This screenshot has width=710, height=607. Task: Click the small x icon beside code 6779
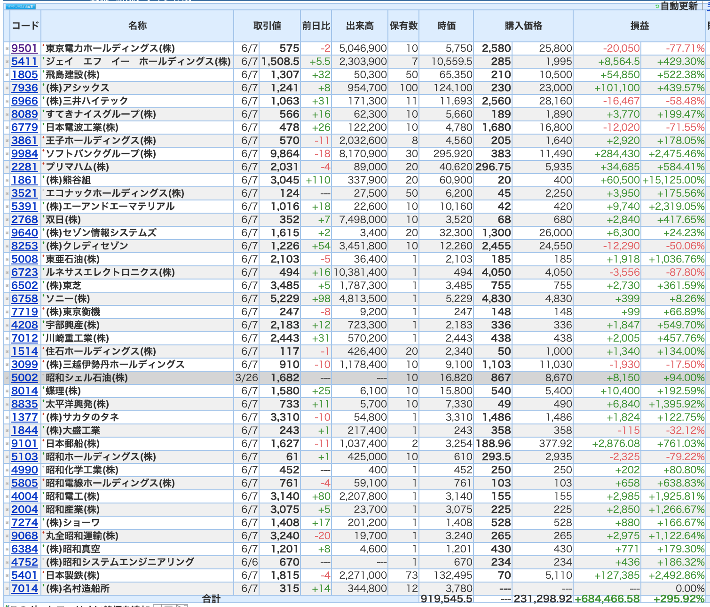click(7, 128)
